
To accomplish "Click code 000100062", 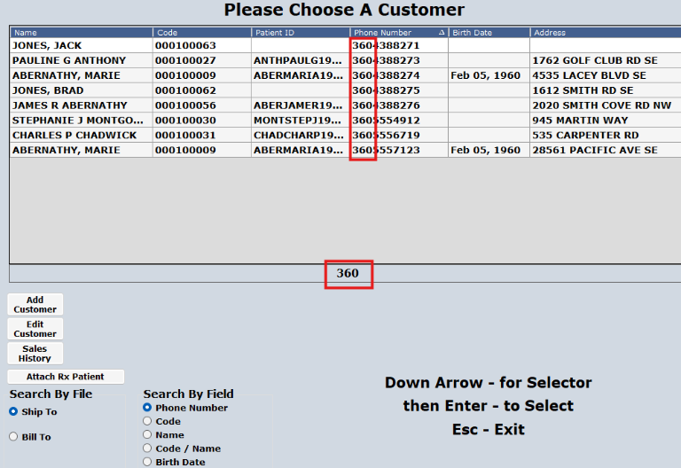I will click(x=185, y=90).
